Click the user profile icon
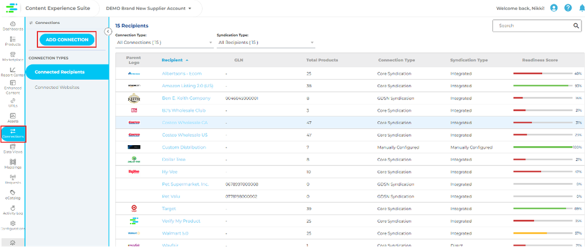 pos(553,8)
